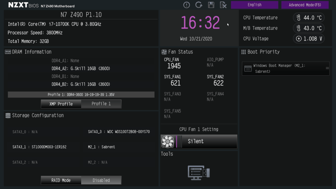Click the fan icon in CPU Fan 1 Setting
Viewport: 336px width, 189px height.
point(167,141)
